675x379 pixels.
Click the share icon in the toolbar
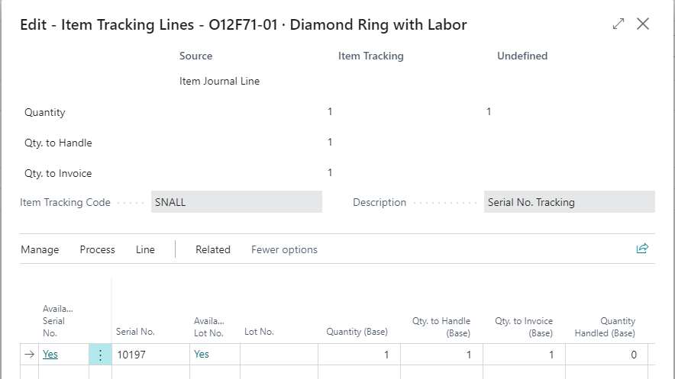click(642, 249)
